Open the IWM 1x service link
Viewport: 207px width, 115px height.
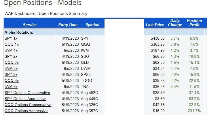click(x=11, y=51)
